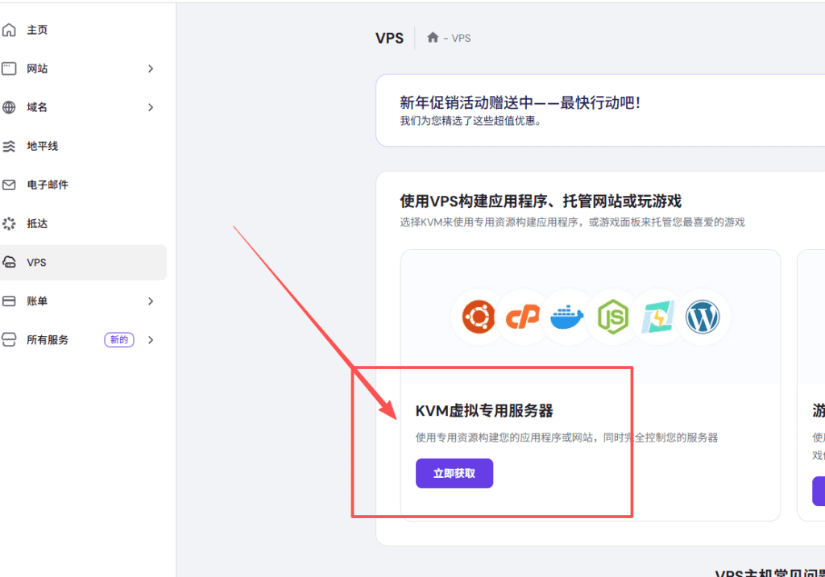Screen dimensions: 825x577
Task: Click the Docker whale icon
Action: pyautogui.click(x=567, y=318)
